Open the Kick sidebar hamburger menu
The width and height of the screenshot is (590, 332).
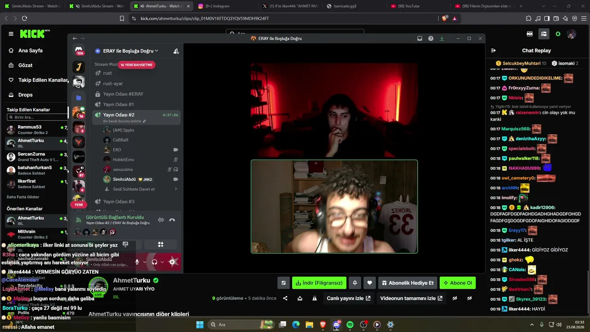(x=11, y=34)
